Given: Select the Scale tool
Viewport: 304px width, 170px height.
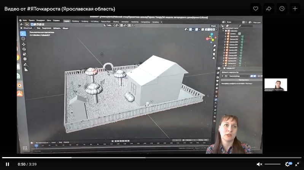Looking at the screenshot, I should (24, 54).
